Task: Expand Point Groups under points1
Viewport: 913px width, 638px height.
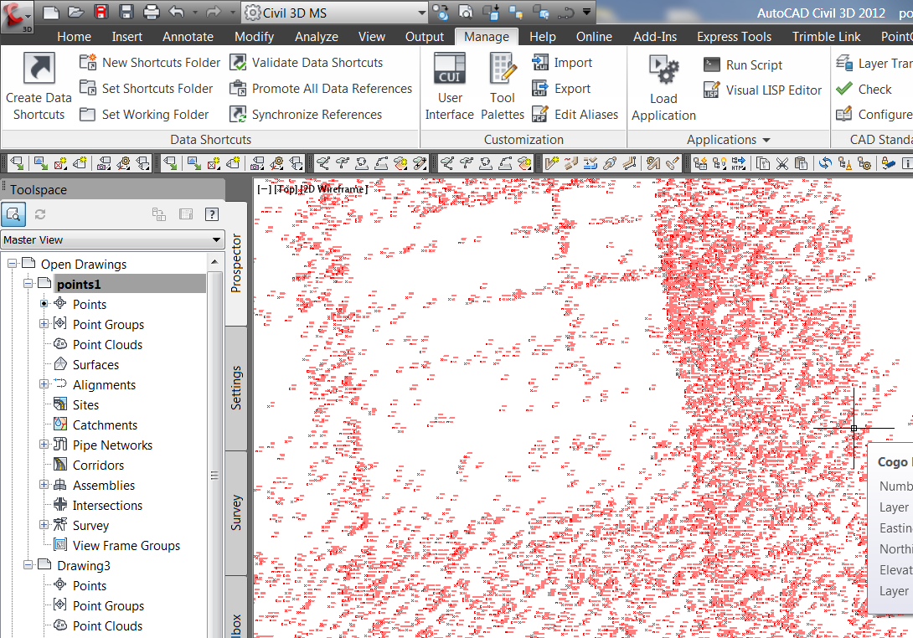Action: coord(44,324)
